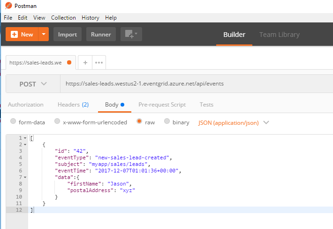Click the "myapp/sales/leads" subject value
The height and width of the screenshot is (229, 333).
118,164
